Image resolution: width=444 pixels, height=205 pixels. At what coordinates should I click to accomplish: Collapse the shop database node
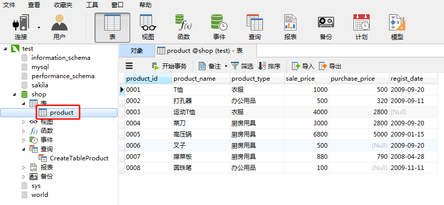(x=14, y=94)
